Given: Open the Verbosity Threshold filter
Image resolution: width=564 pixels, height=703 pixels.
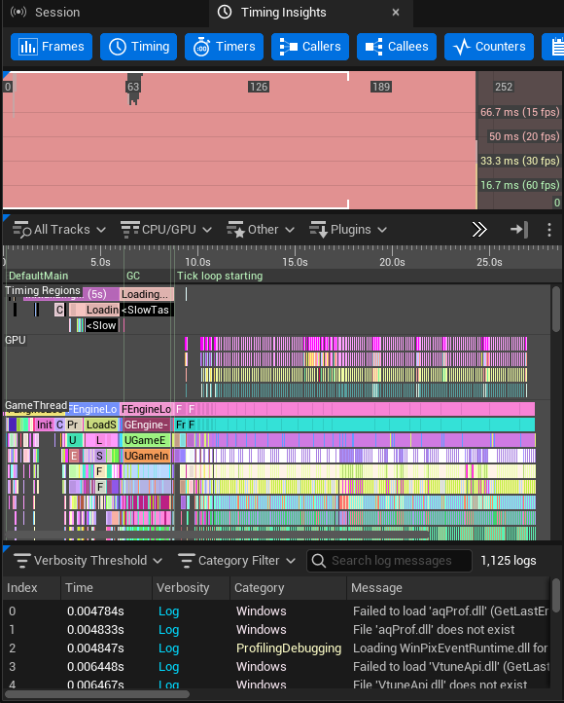Looking at the screenshot, I should (88, 561).
